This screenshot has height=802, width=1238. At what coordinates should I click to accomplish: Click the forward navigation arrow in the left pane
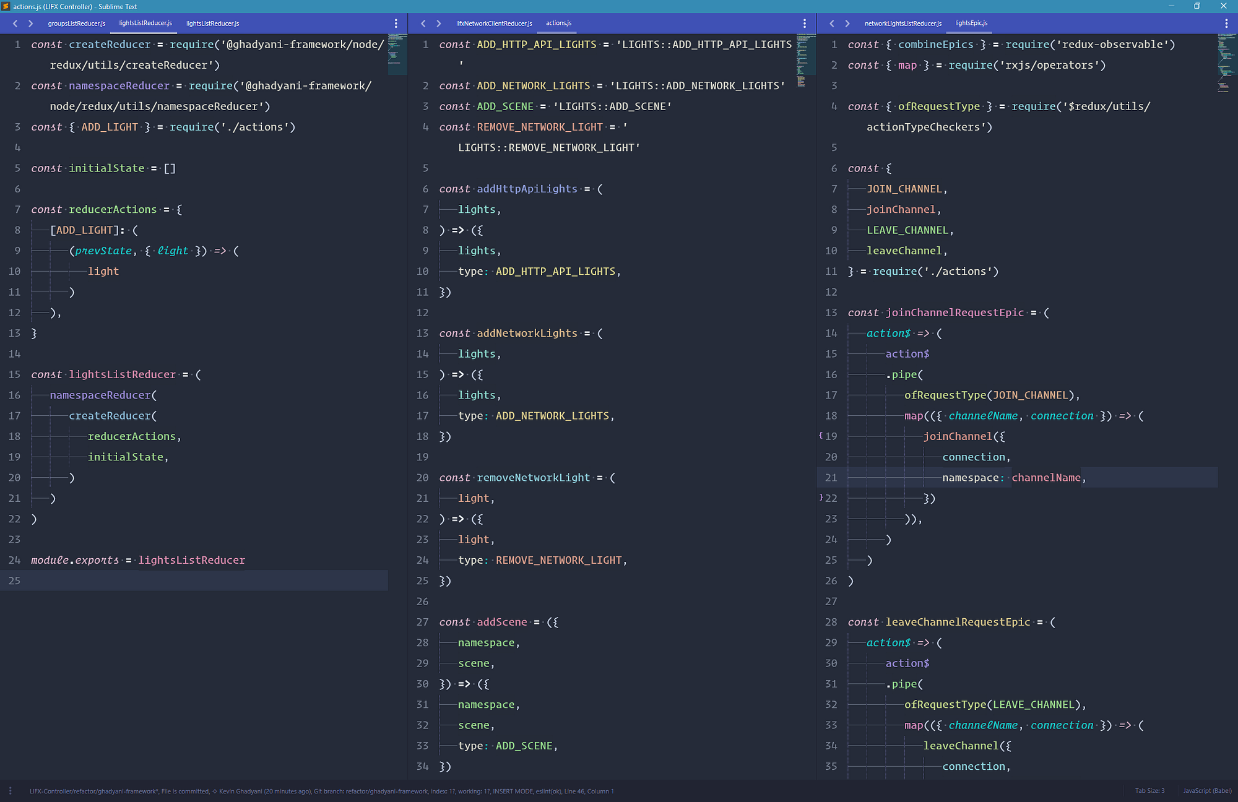coord(30,24)
